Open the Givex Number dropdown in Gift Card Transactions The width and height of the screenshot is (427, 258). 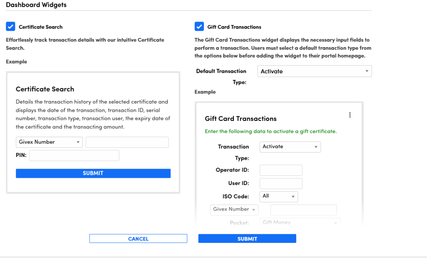(x=234, y=209)
